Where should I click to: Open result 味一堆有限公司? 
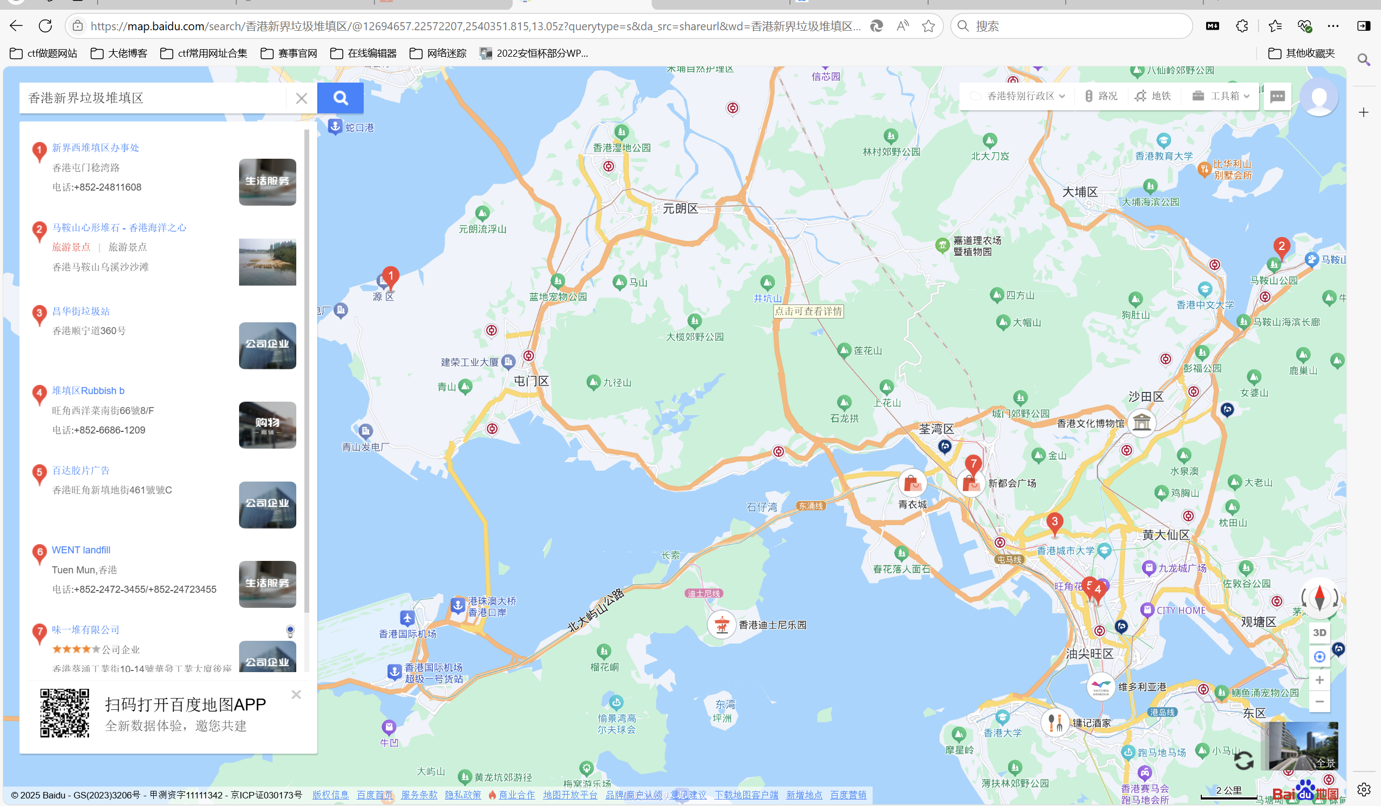tap(85, 630)
